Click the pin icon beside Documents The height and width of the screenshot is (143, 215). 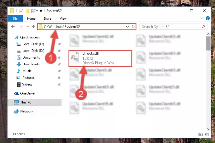coord(59,57)
